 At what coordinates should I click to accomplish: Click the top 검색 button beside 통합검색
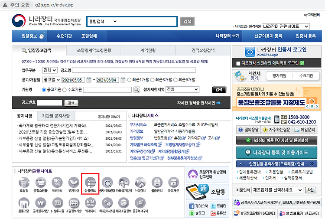tap(187, 21)
